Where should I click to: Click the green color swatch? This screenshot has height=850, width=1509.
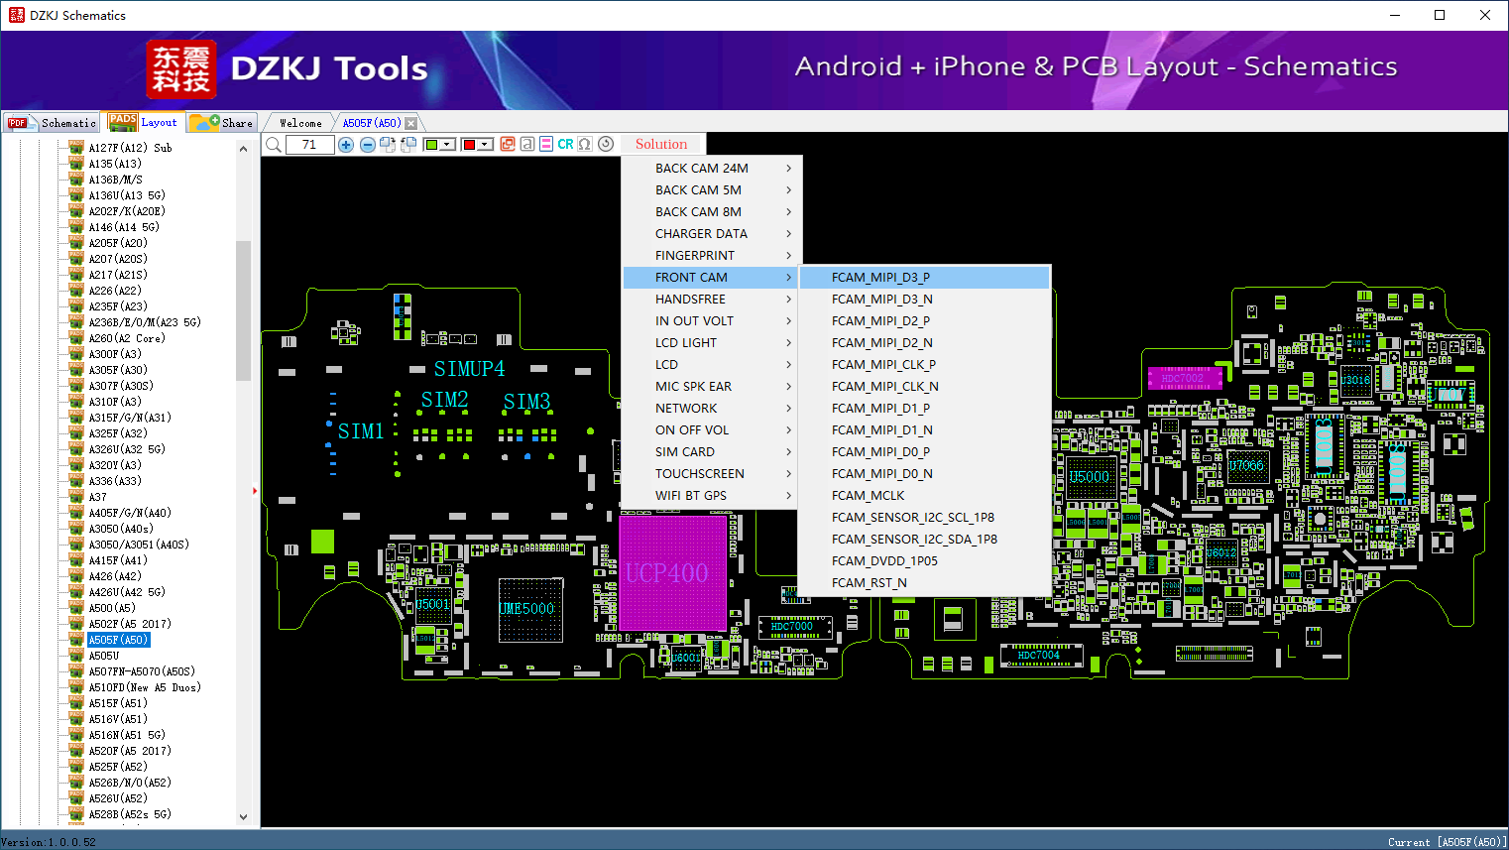click(x=431, y=145)
